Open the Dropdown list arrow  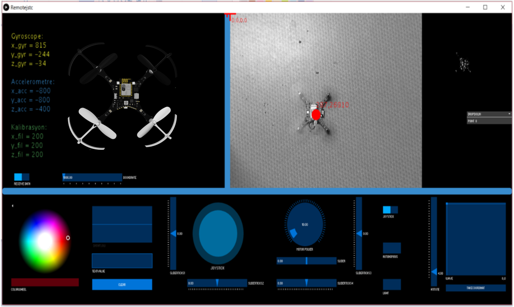[509, 114]
